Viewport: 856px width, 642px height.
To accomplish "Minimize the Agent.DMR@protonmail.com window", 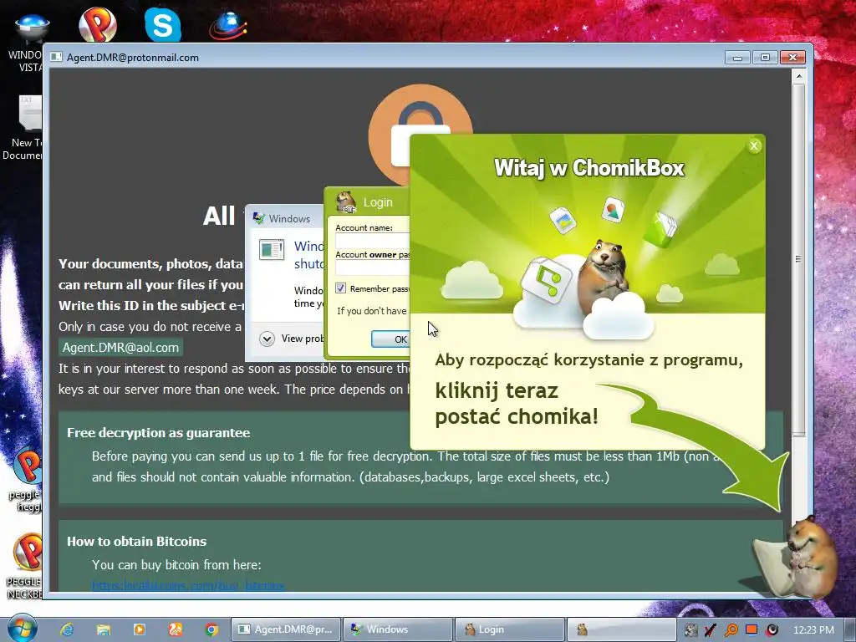I will 737,58.
